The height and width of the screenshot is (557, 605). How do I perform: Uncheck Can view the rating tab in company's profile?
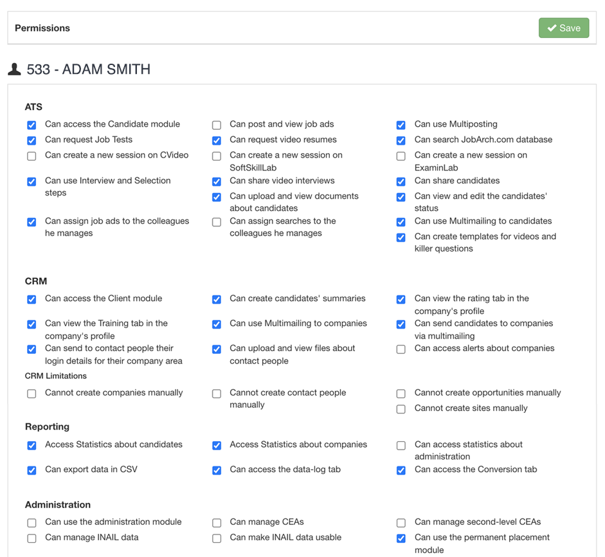401,300
